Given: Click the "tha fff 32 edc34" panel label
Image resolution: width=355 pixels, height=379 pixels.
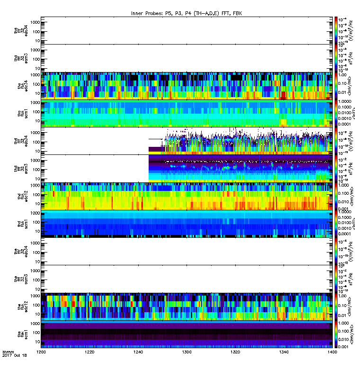Looking at the screenshot, I should tap(21, 31).
